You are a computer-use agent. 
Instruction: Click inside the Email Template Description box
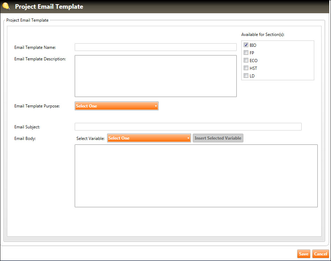pos(155,76)
